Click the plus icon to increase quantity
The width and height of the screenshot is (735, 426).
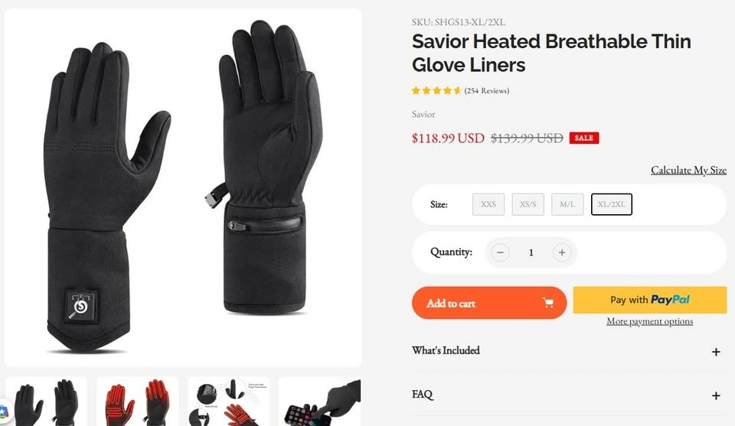tap(561, 252)
